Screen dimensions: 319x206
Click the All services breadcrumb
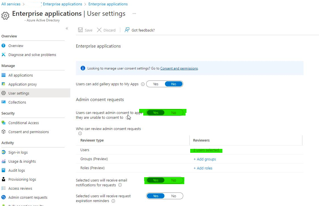click(x=11, y=4)
